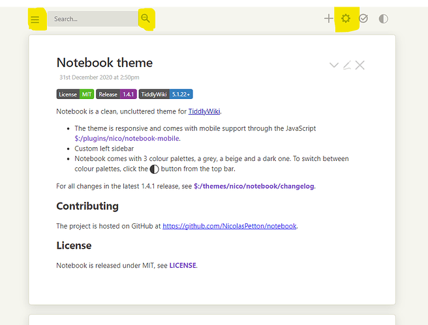The height and width of the screenshot is (325, 428).
Task: Open the LICENSE tiddler link
Action: 183,265
